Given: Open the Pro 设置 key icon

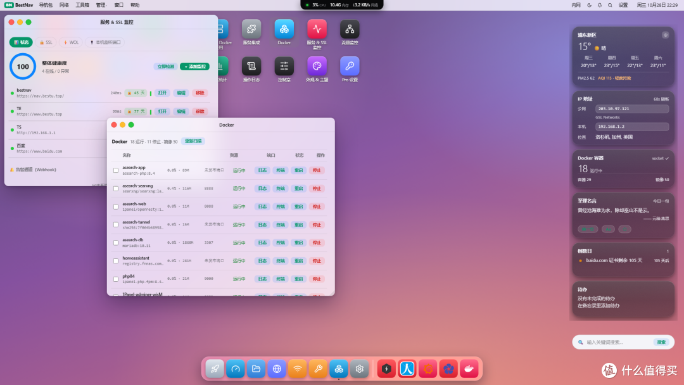Looking at the screenshot, I should (350, 66).
